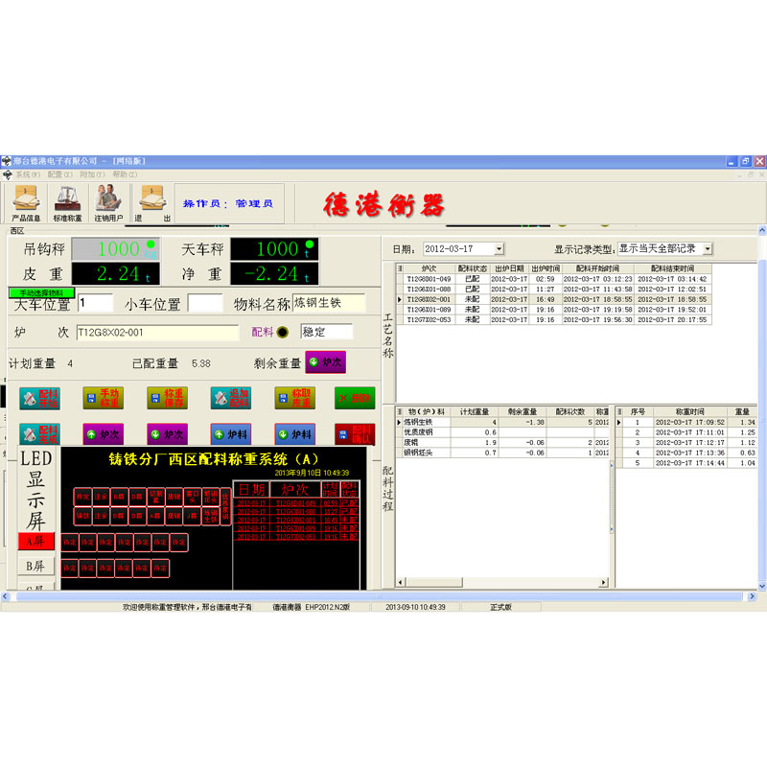Open the 标准称重 scale tool
This screenshot has width=767, height=767.
coord(67,203)
